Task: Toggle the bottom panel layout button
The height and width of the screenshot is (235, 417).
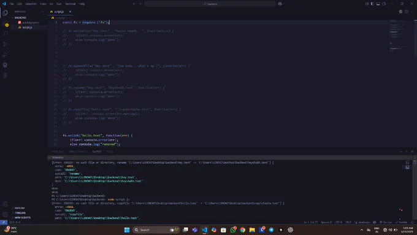Action: point(378,4)
